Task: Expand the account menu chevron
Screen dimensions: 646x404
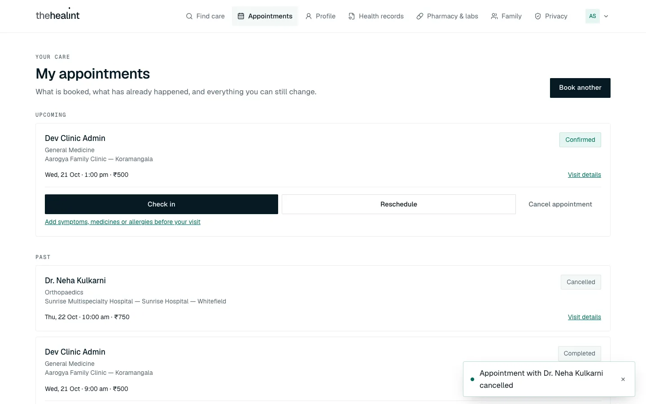Action: [606, 16]
